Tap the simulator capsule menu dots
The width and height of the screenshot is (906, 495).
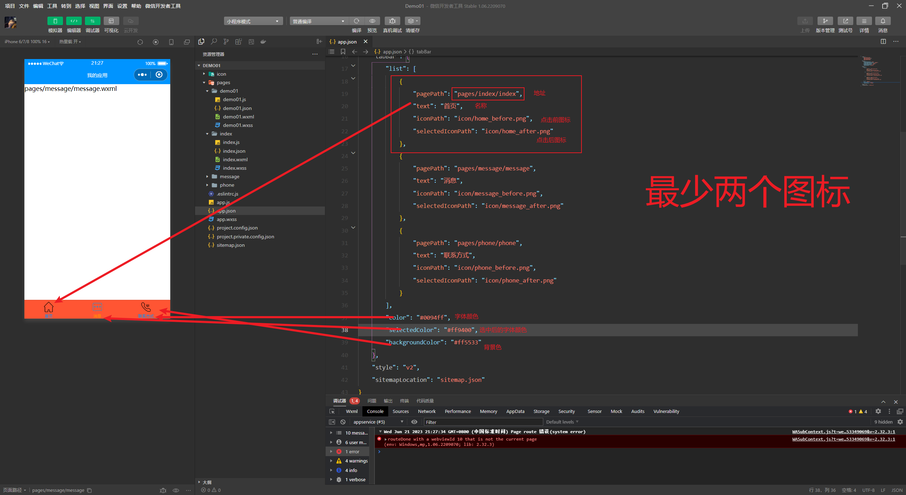click(x=142, y=75)
